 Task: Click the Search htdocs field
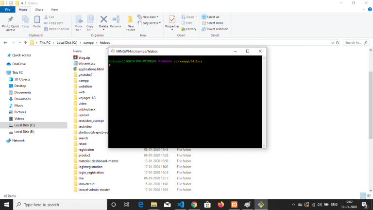(x=356, y=43)
